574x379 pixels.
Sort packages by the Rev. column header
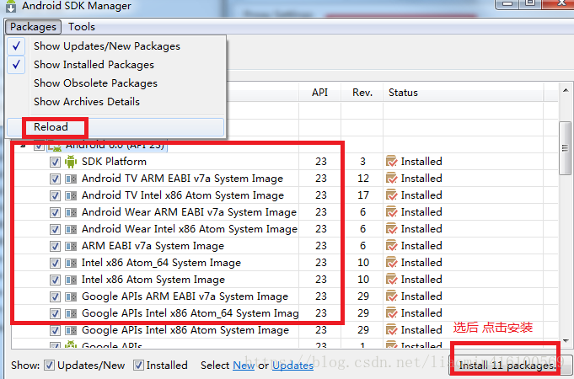tap(362, 93)
